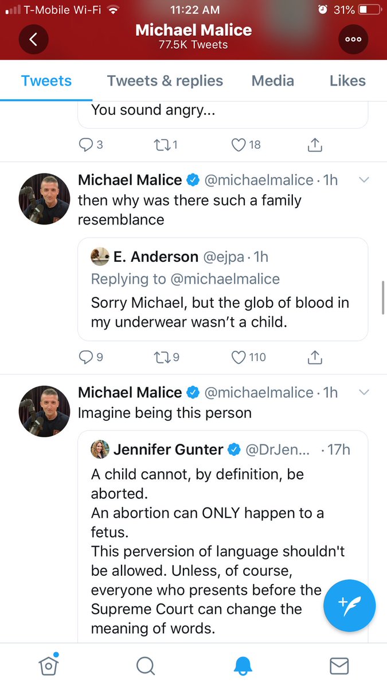Open the quoted Jennifer Gunter tweet
Image resolution: width=387 pixels, height=689 pixels.
point(222,534)
